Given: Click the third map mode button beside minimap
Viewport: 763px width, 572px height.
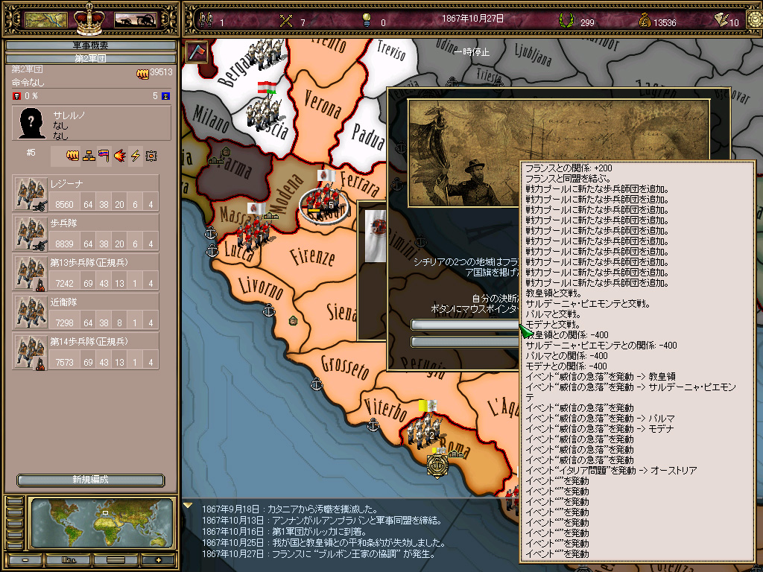Looking at the screenshot, I should [15, 524].
